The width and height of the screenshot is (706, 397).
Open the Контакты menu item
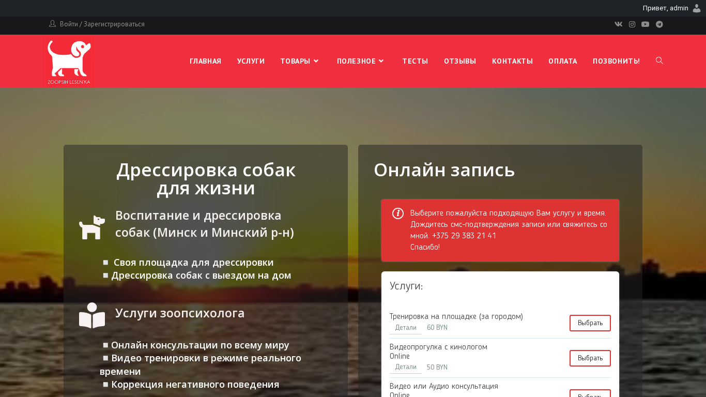tap(512, 61)
